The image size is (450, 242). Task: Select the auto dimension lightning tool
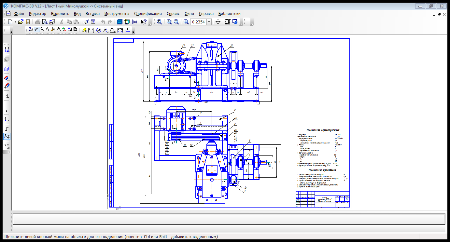tap(84, 30)
